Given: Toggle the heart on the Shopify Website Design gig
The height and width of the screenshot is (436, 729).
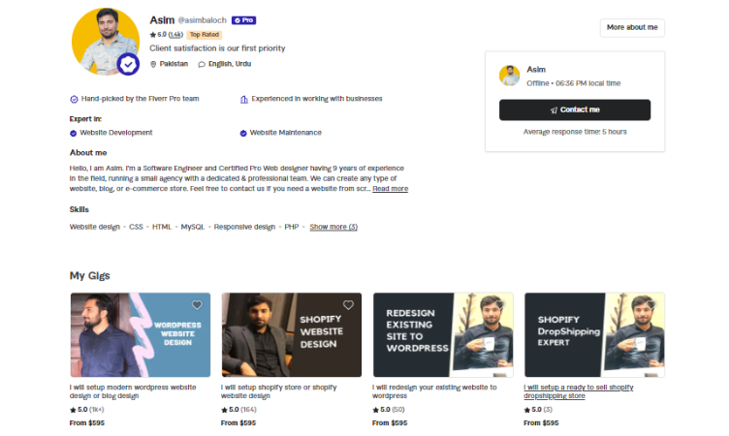Looking at the screenshot, I should [x=348, y=304].
